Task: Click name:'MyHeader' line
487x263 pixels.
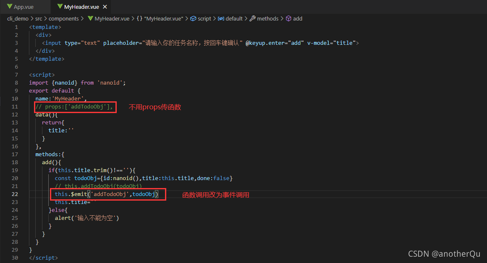Action: pos(61,99)
